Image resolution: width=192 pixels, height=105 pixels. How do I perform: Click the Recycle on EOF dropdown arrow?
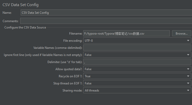(x=188, y=76)
